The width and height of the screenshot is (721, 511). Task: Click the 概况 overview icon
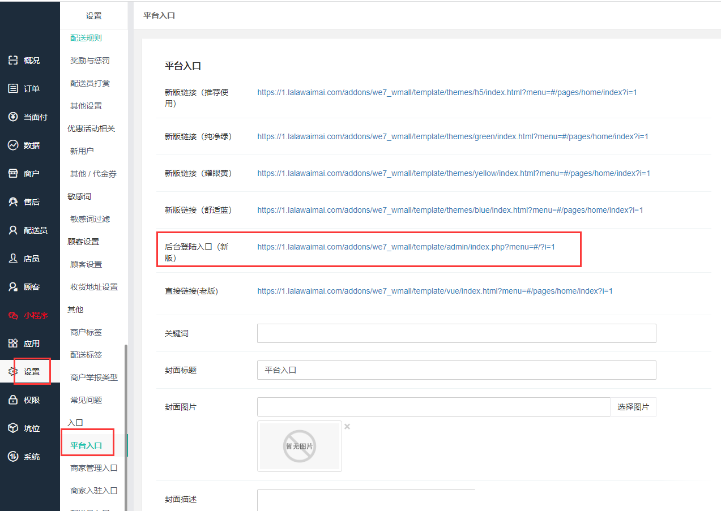13,61
